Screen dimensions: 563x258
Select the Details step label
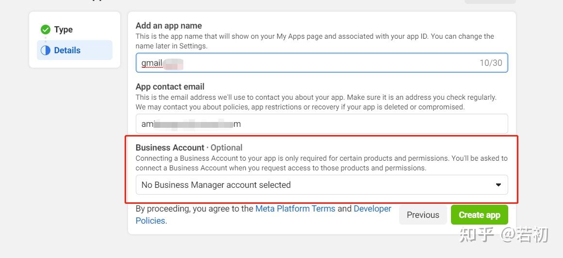click(x=67, y=50)
